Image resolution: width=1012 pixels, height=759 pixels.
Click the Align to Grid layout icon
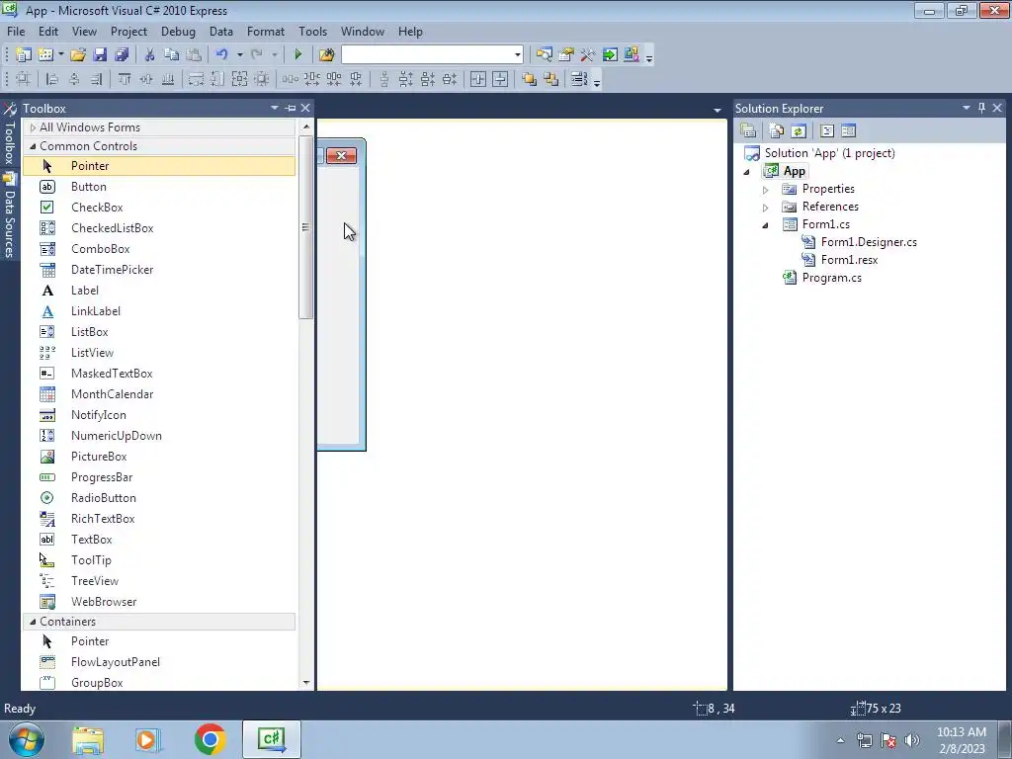point(24,79)
